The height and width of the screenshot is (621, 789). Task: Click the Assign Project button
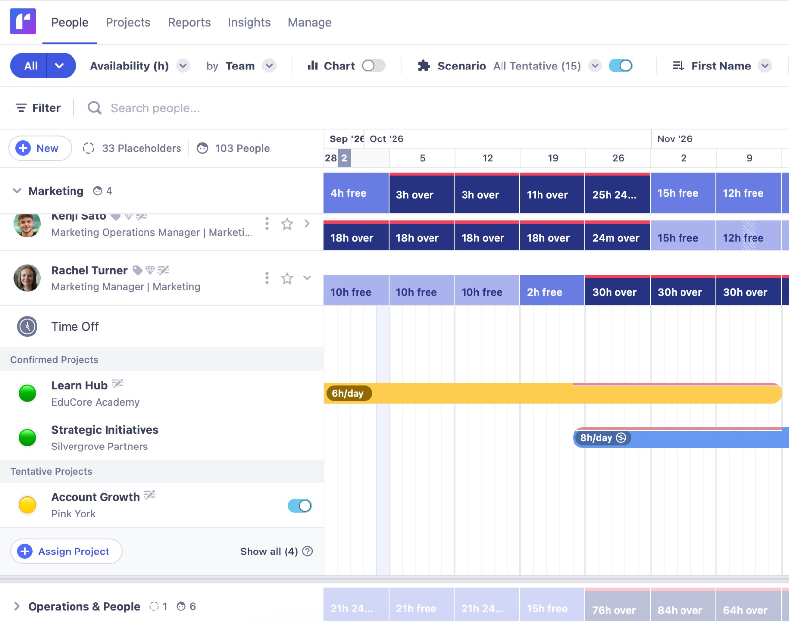tap(67, 551)
